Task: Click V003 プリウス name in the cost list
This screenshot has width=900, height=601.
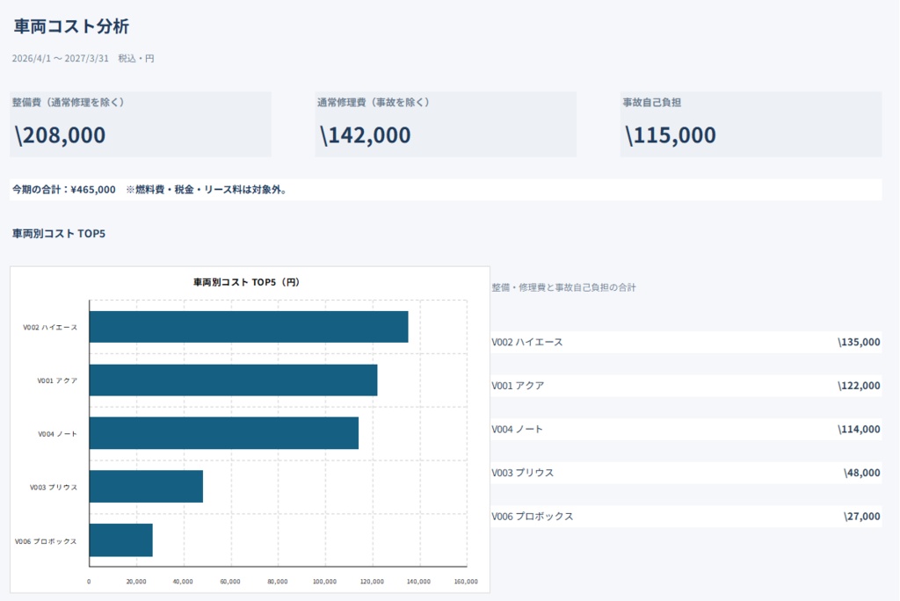Action: pos(523,473)
